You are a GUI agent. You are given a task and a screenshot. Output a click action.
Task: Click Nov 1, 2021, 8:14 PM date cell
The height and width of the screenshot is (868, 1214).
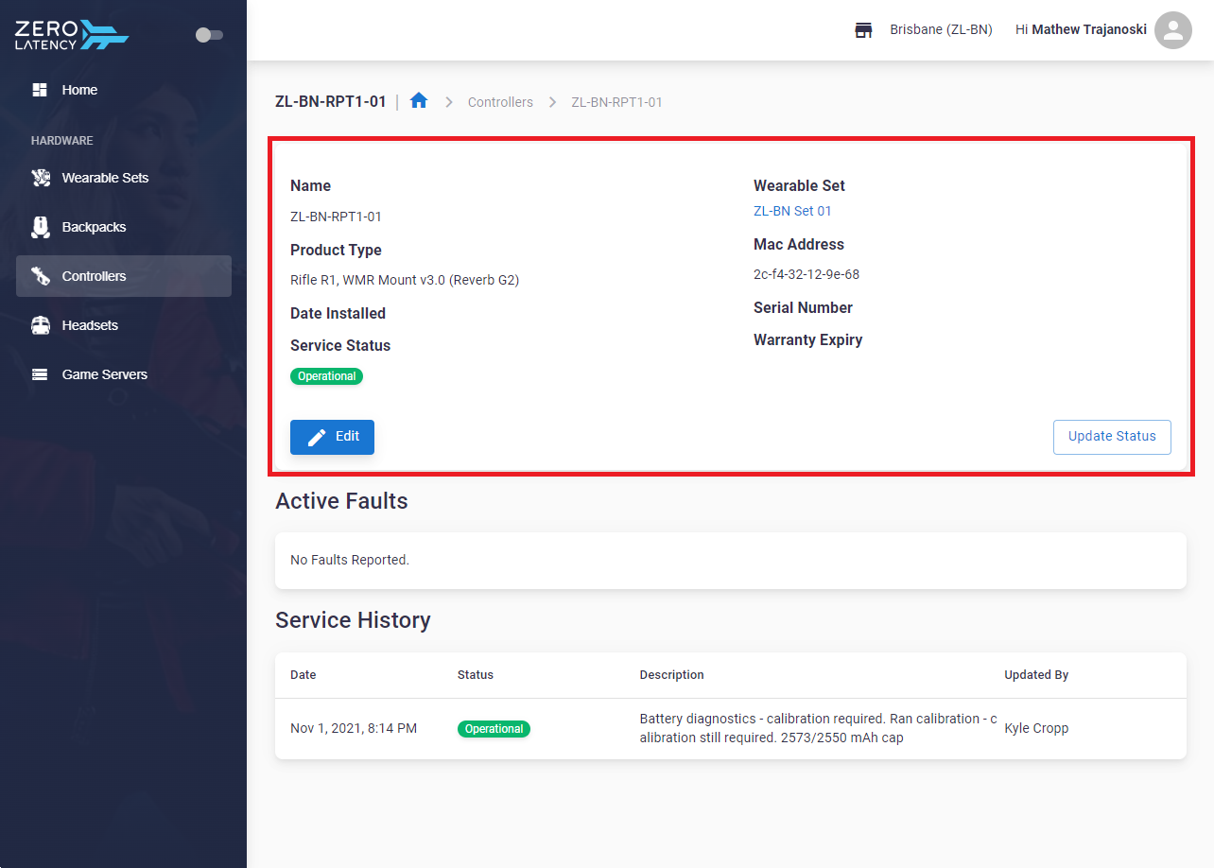tap(354, 728)
